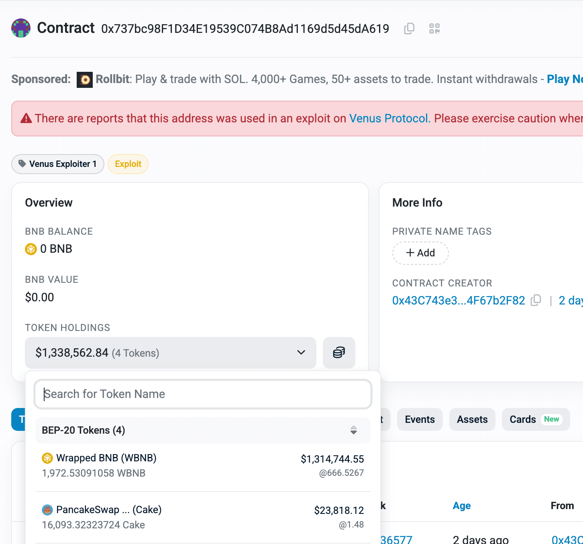Click the PancakeSwap Cake token icon

pos(47,510)
